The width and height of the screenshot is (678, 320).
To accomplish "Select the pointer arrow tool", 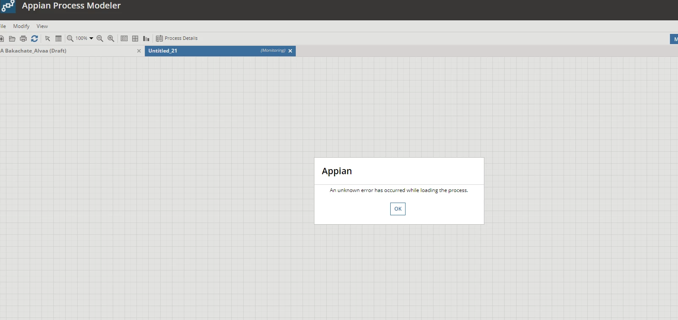I will click(47, 39).
